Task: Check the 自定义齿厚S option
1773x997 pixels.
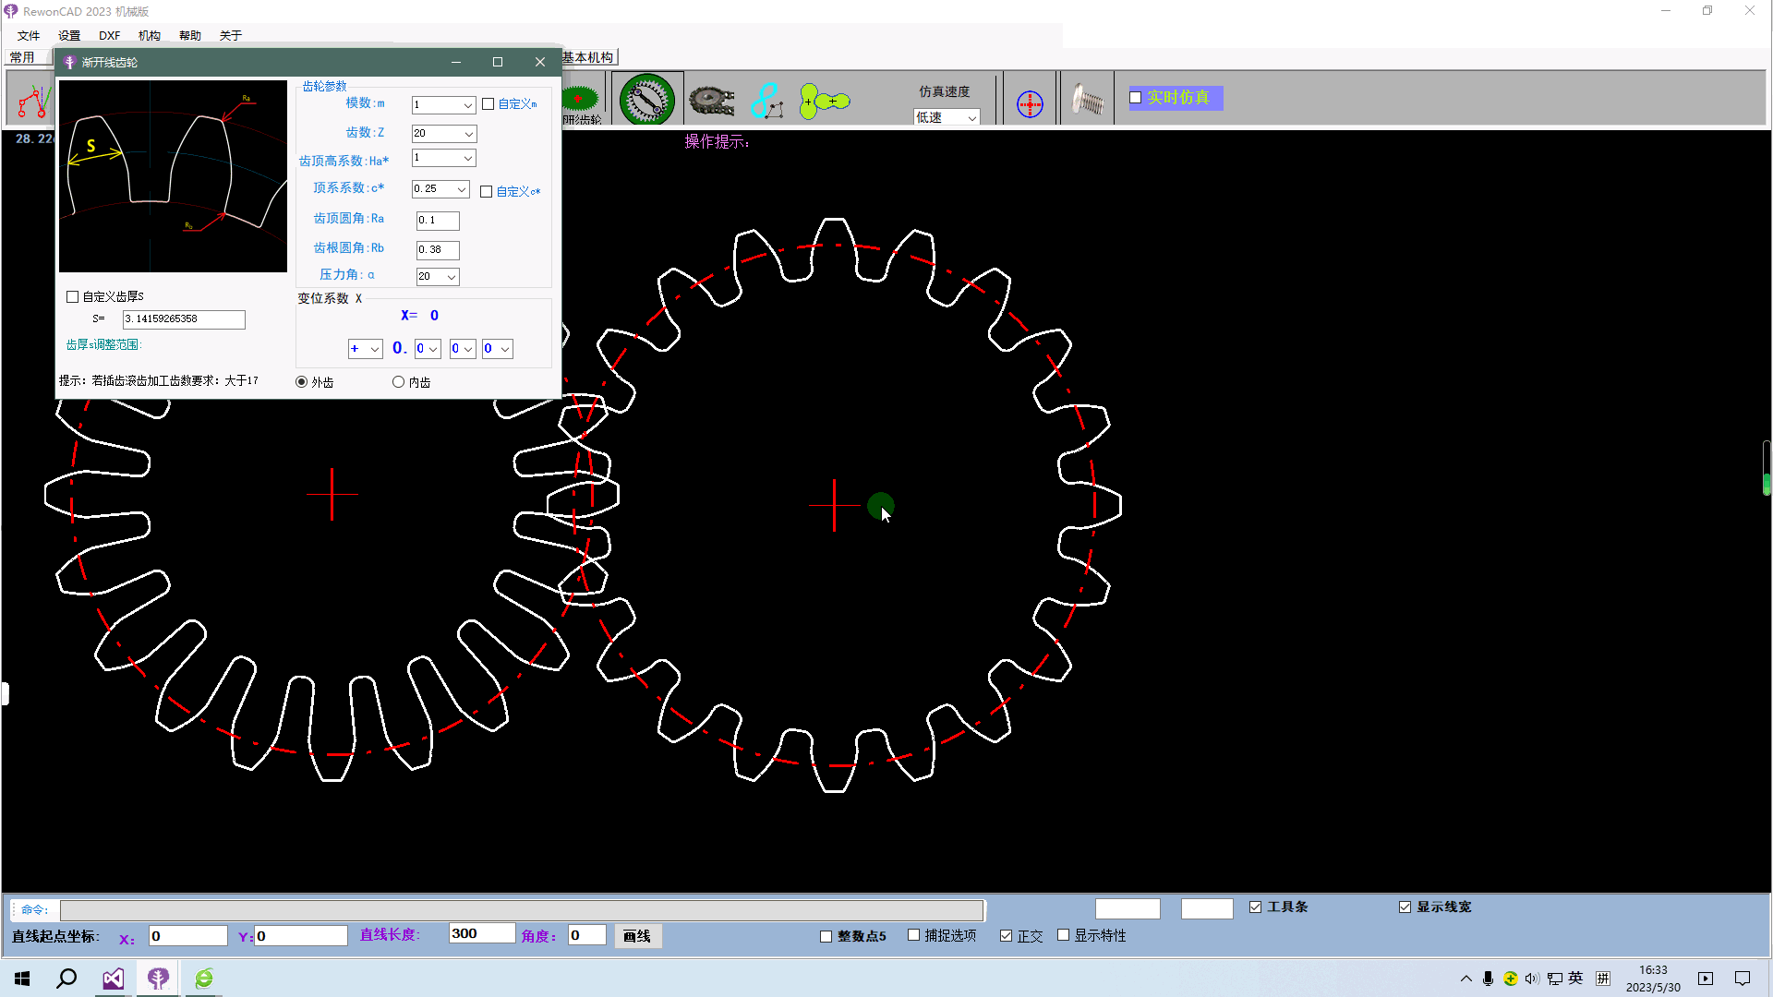Action: coord(73,297)
